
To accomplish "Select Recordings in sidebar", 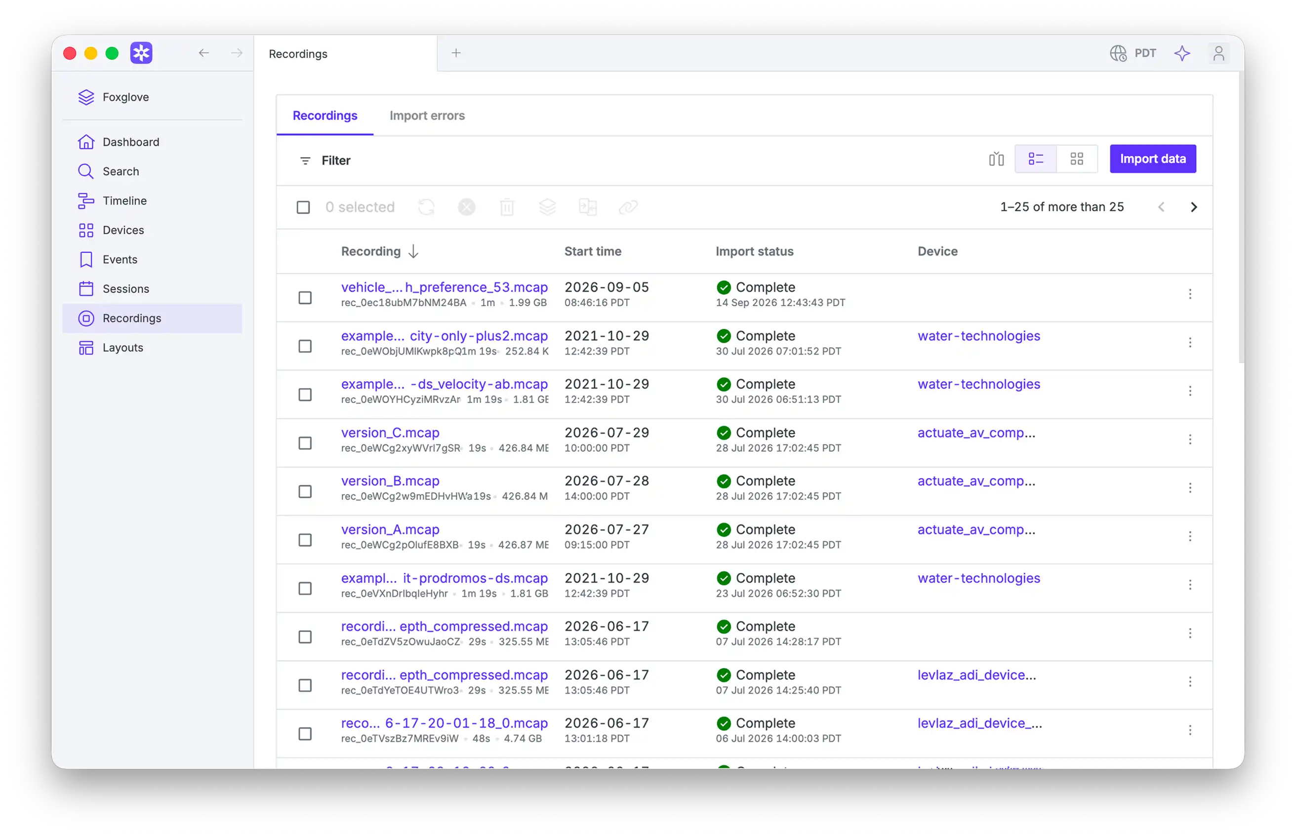I will tap(152, 318).
